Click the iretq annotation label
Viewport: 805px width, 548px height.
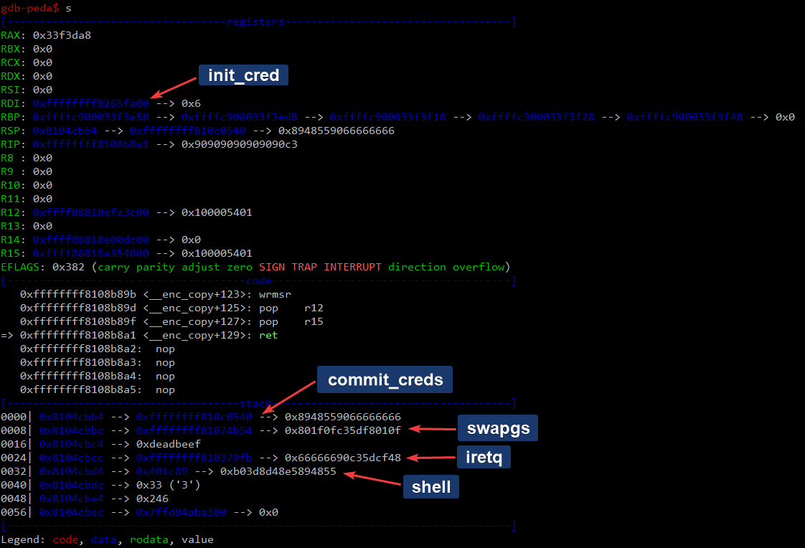click(x=483, y=456)
